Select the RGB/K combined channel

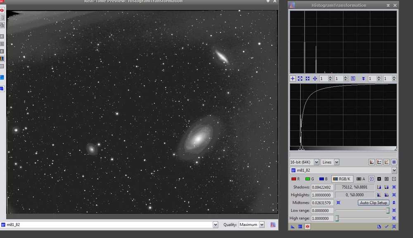[x=342, y=179]
